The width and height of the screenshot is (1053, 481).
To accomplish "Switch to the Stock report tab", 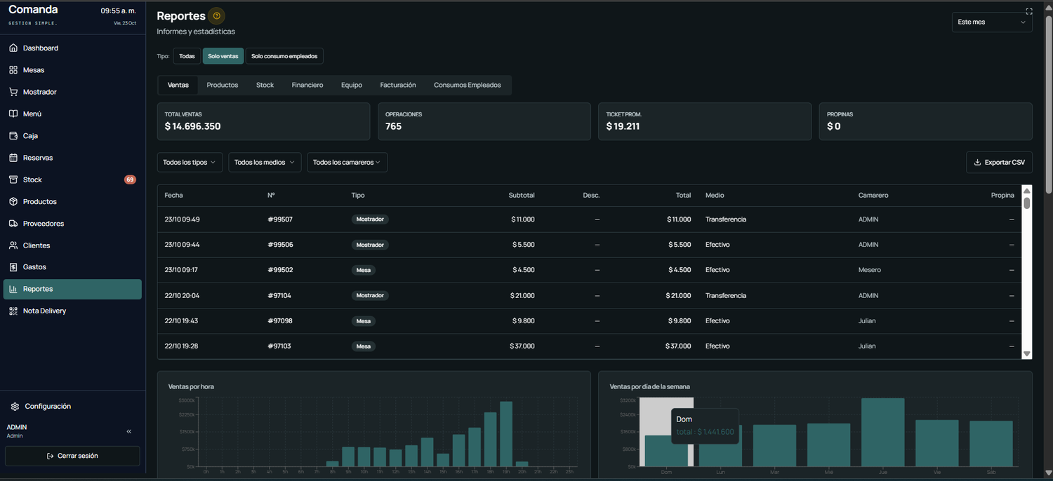I will click(x=265, y=85).
